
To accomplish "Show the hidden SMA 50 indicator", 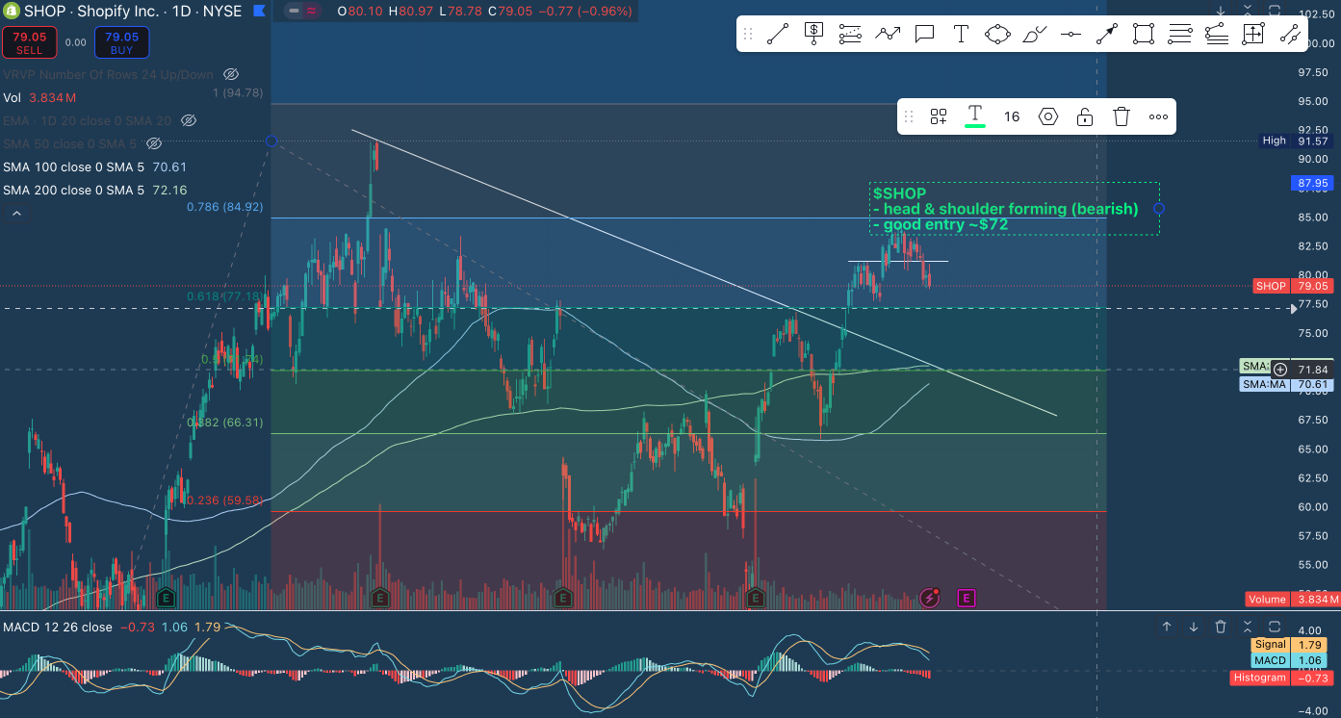I will [154, 143].
